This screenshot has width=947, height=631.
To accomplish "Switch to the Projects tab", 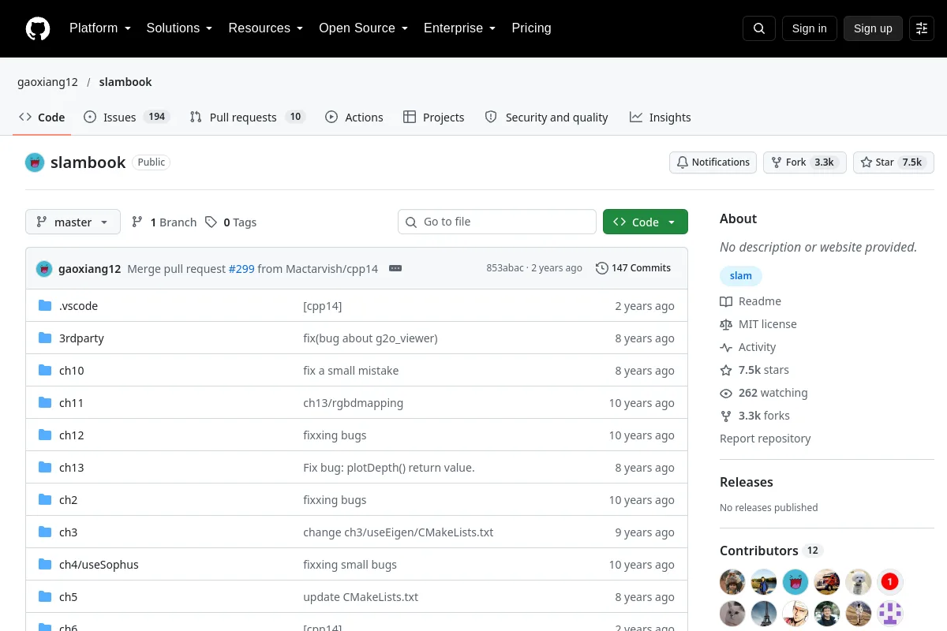I will point(433,118).
